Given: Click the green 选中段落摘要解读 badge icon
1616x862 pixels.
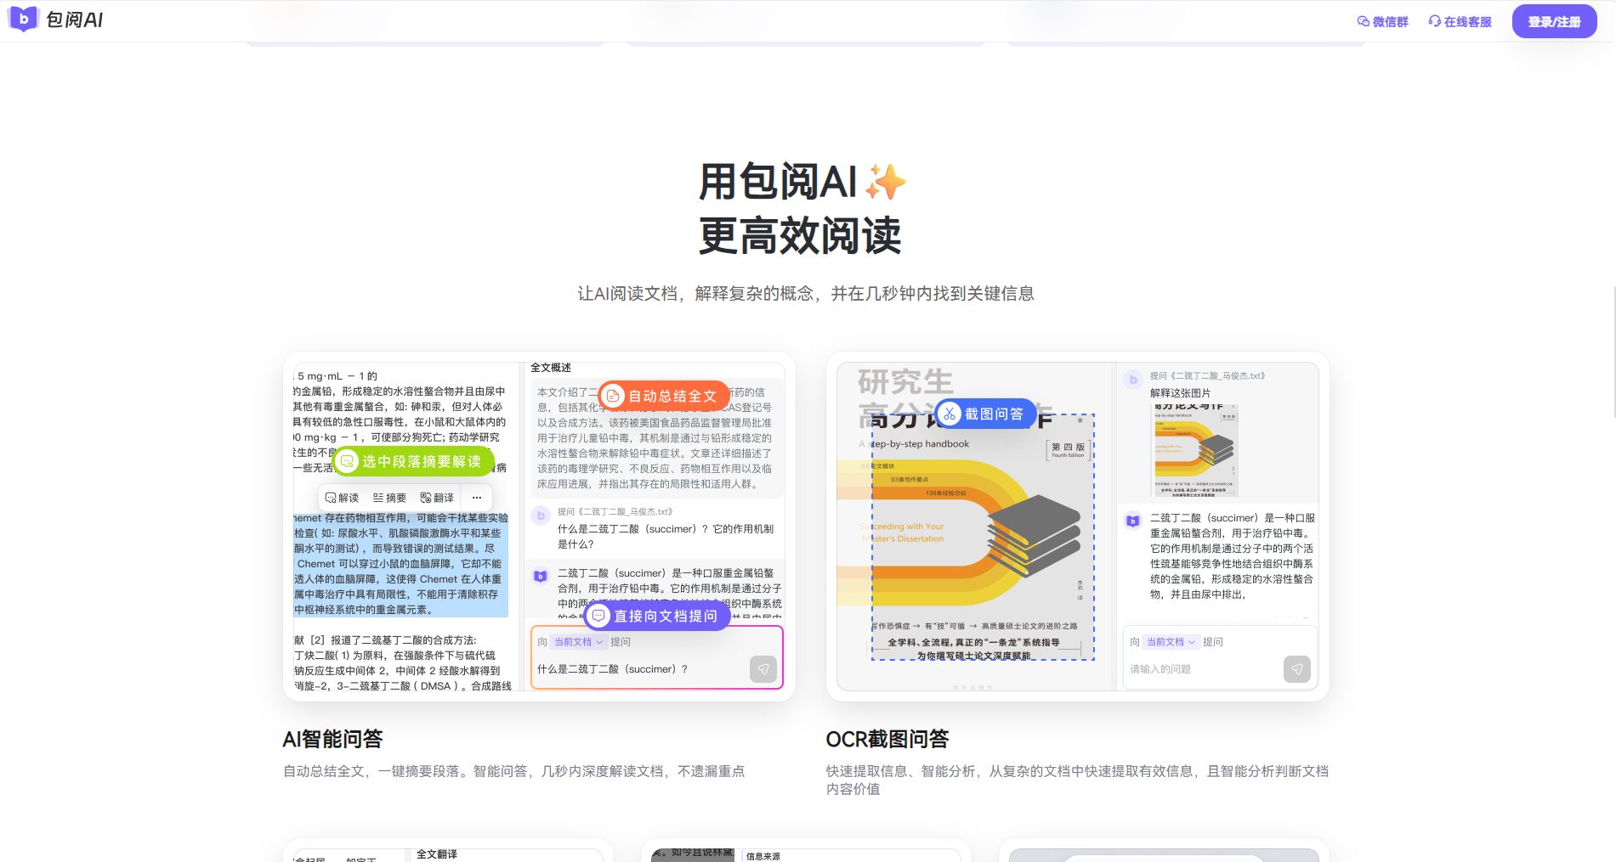Looking at the screenshot, I should (x=347, y=461).
